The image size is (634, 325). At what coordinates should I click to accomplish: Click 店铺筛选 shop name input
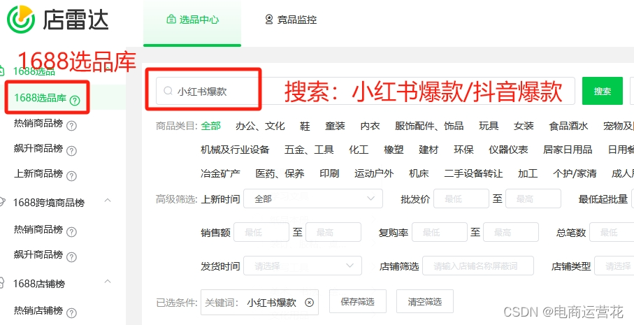pyautogui.click(x=478, y=266)
